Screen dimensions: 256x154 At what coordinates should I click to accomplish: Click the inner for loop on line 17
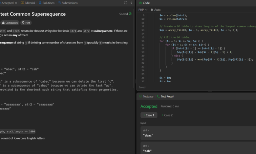click(187, 45)
